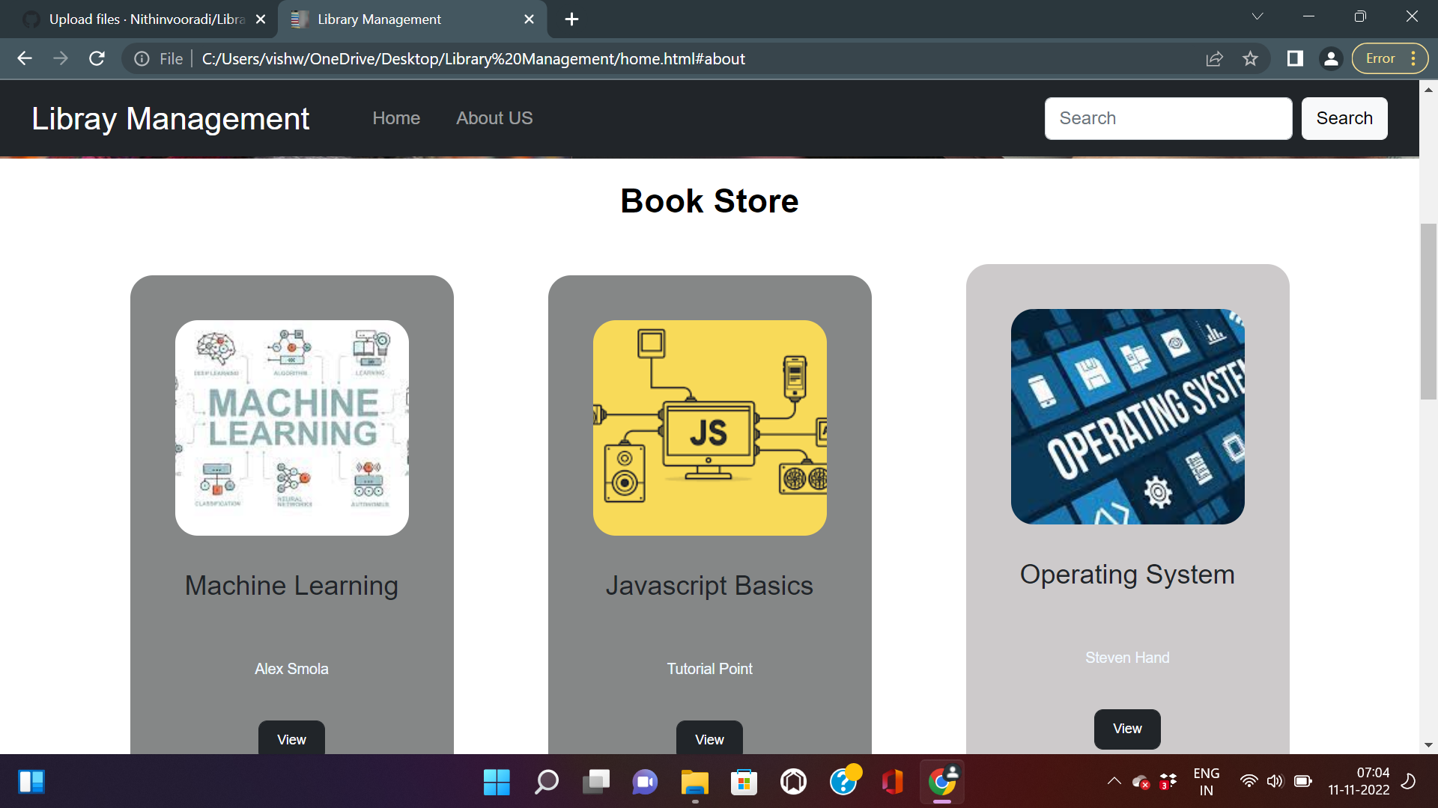
Task: Focus the Search input field
Action: (x=1168, y=118)
